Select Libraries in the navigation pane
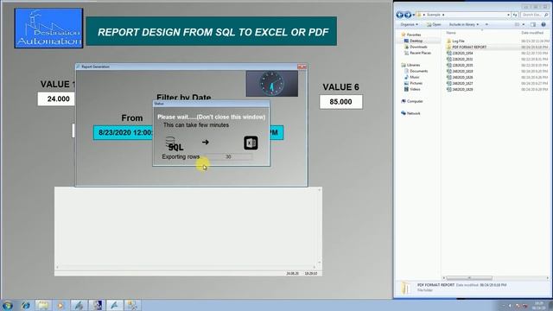 pyautogui.click(x=413, y=65)
